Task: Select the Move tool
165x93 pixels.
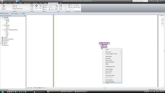Action: click(x=36, y=6)
